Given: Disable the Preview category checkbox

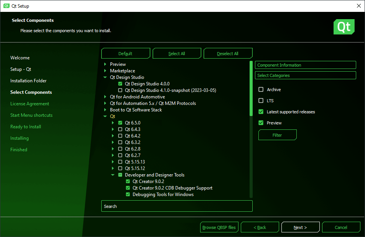Looking at the screenshot, I should (261, 123).
